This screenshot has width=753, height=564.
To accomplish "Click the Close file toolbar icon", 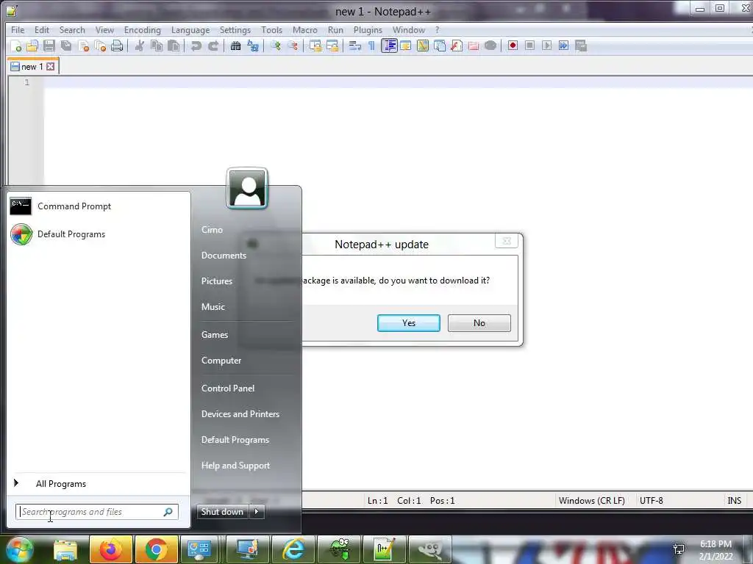I will [x=84, y=46].
